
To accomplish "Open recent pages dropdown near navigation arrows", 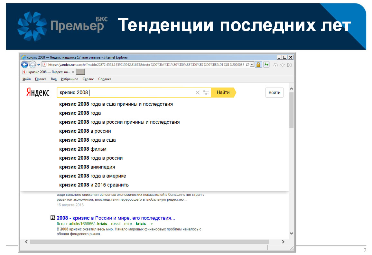I will (x=39, y=65).
